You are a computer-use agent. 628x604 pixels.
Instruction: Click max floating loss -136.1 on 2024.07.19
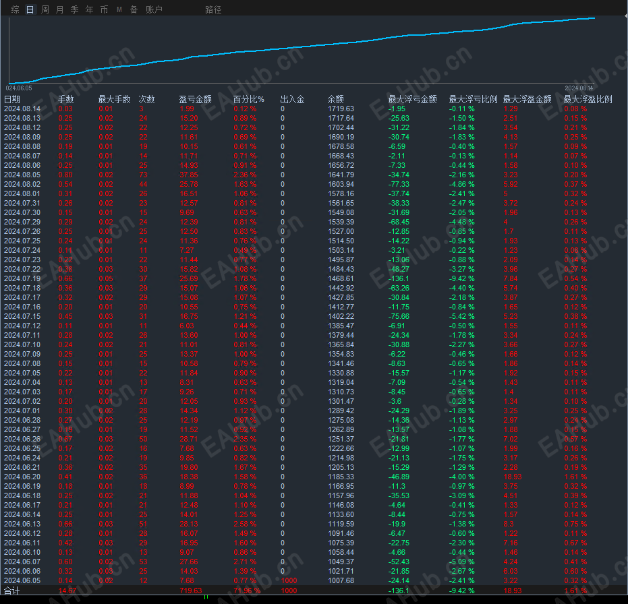click(x=399, y=278)
